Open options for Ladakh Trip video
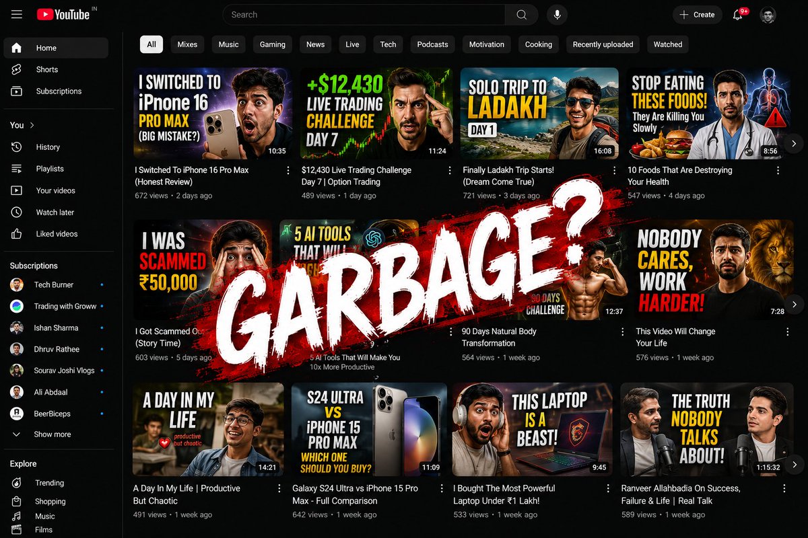 (x=614, y=170)
